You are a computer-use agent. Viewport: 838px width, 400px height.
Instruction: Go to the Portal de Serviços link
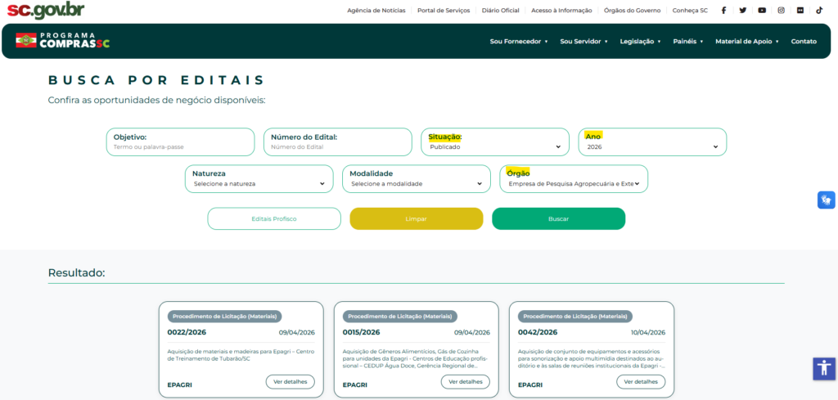tap(444, 11)
